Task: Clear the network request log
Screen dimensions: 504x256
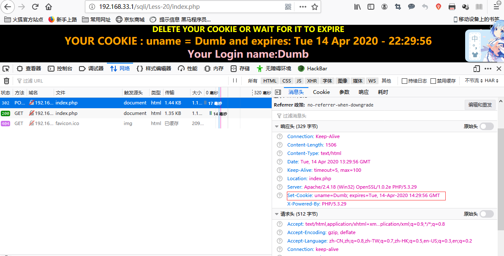Action: (7, 80)
